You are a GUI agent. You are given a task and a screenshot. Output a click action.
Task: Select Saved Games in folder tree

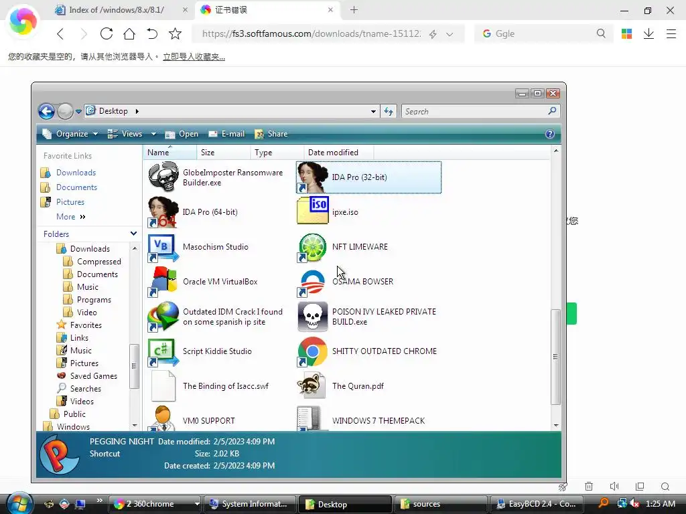pyautogui.click(x=94, y=376)
